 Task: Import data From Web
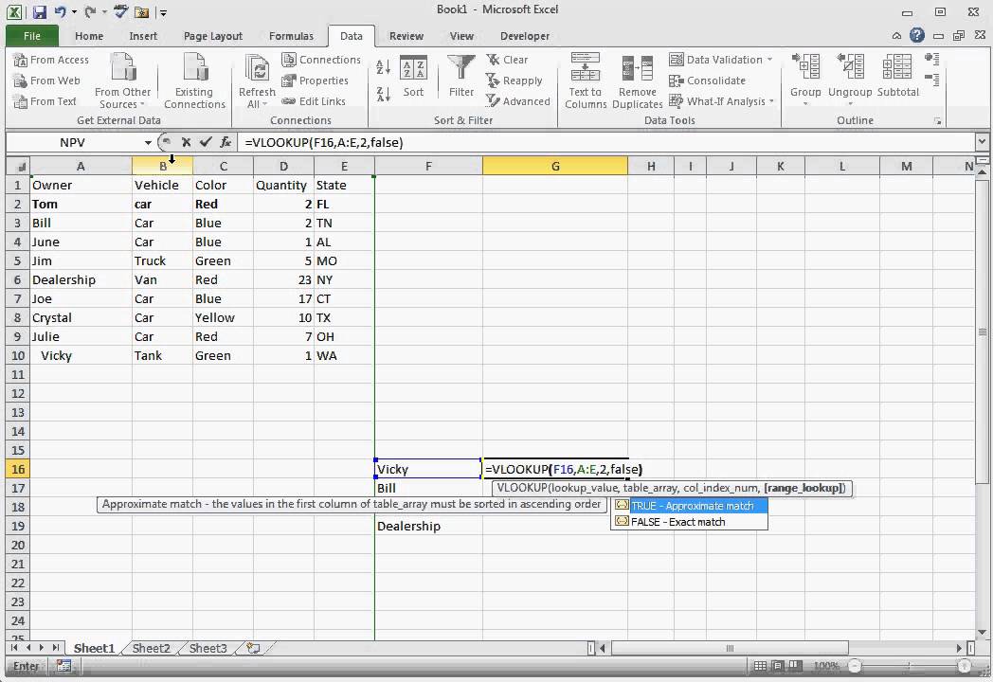click(46, 81)
